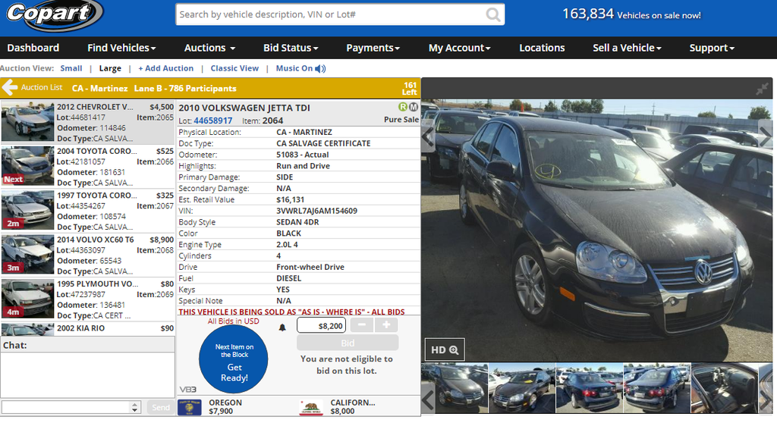Click the California state flag icon

point(311,407)
